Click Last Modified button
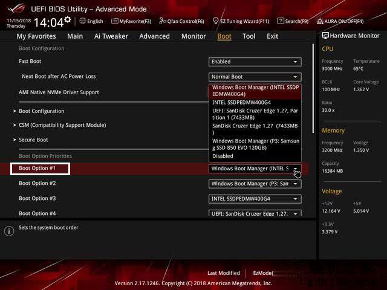Viewport: 387px width, 290px height. [x=224, y=273]
